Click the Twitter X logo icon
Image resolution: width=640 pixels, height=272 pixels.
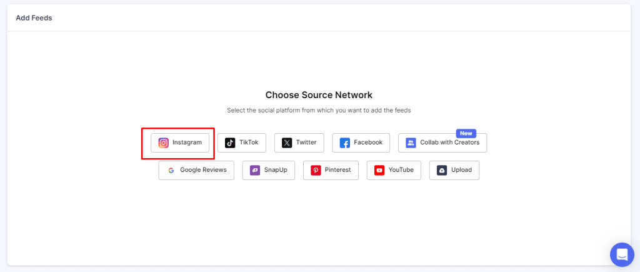point(287,143)
